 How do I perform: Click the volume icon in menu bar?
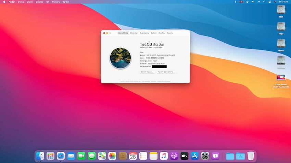click(253, 2)
